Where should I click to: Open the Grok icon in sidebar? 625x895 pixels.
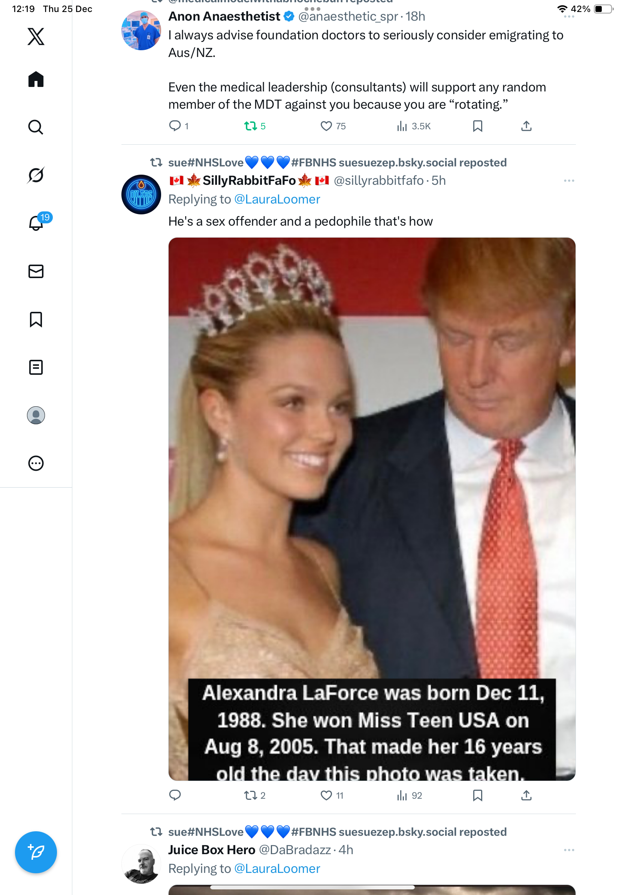click(x=36, y=175)
